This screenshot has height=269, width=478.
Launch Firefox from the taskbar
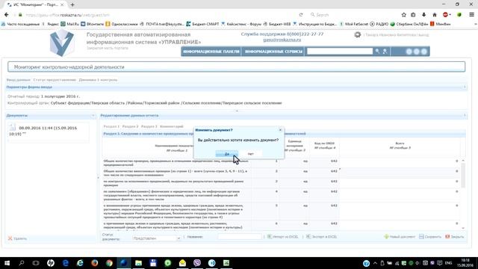point(95,263)
